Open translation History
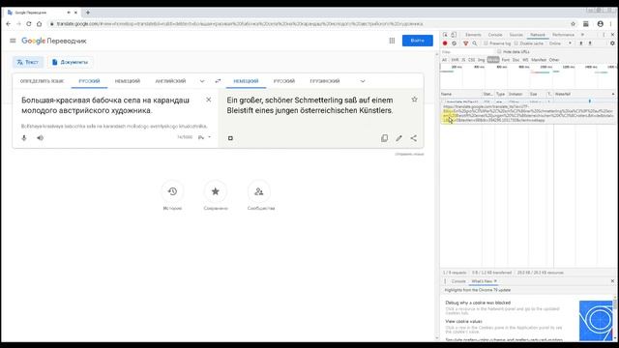The width and height of the screenshot is (619, 348). pos(172,191)
